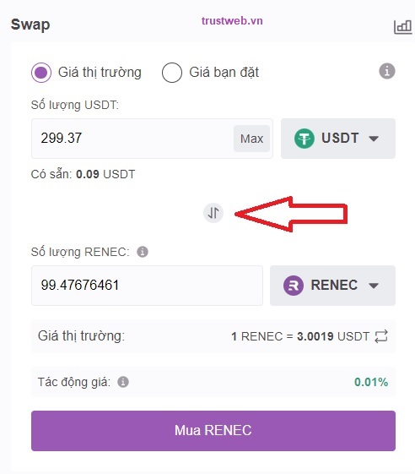The image size is (415, 474).
Task: Open info icon beside Giá bạn đặt
Action: (x=387, y=71)
